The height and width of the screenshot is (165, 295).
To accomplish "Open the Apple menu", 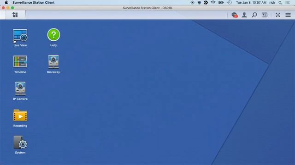I will coord(6,2).
